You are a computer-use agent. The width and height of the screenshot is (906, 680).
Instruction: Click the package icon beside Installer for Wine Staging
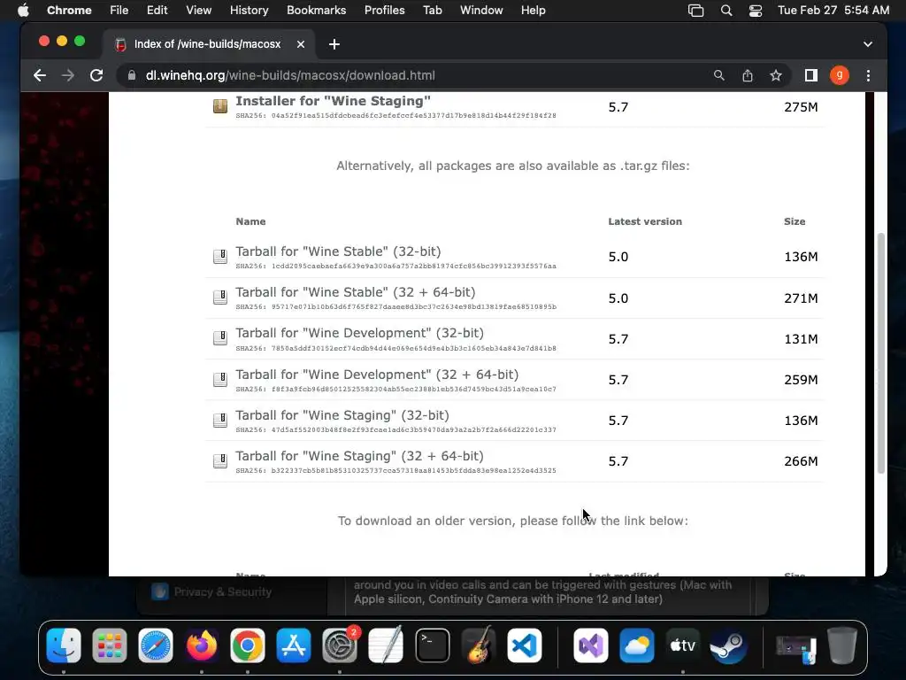220,106
